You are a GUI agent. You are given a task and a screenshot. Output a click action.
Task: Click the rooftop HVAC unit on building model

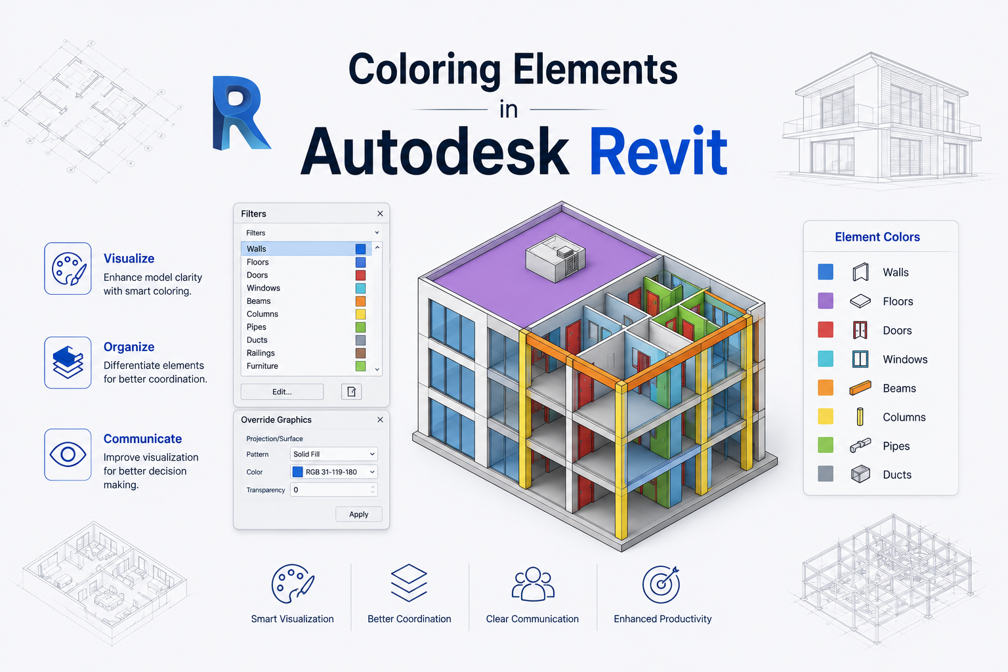556,258
